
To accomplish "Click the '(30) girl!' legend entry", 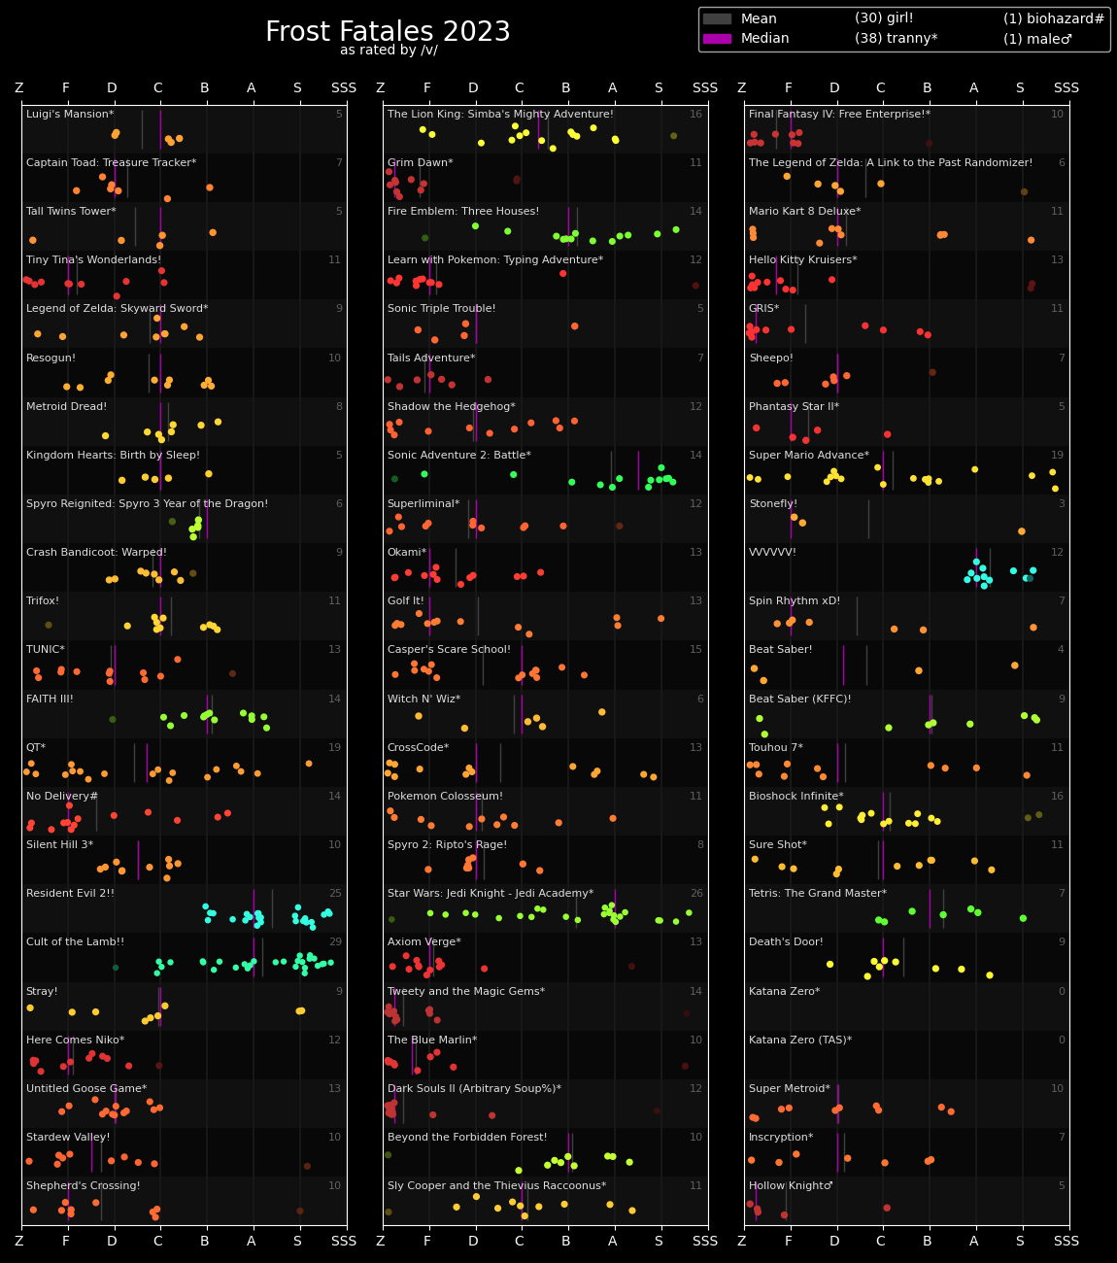I will [884, 18].
